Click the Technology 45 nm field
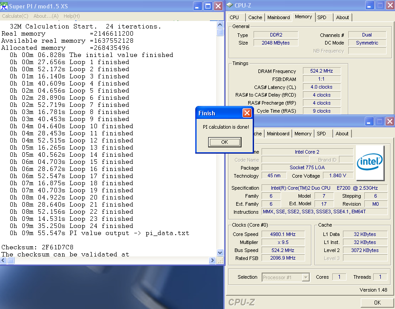This screenshot has height=309, width=395. (x=274, y=175)
